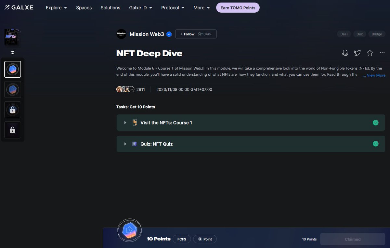Click the completed checkmark on Course 1 task
Viewport: 390px width, 248px height.
point(376,123)
